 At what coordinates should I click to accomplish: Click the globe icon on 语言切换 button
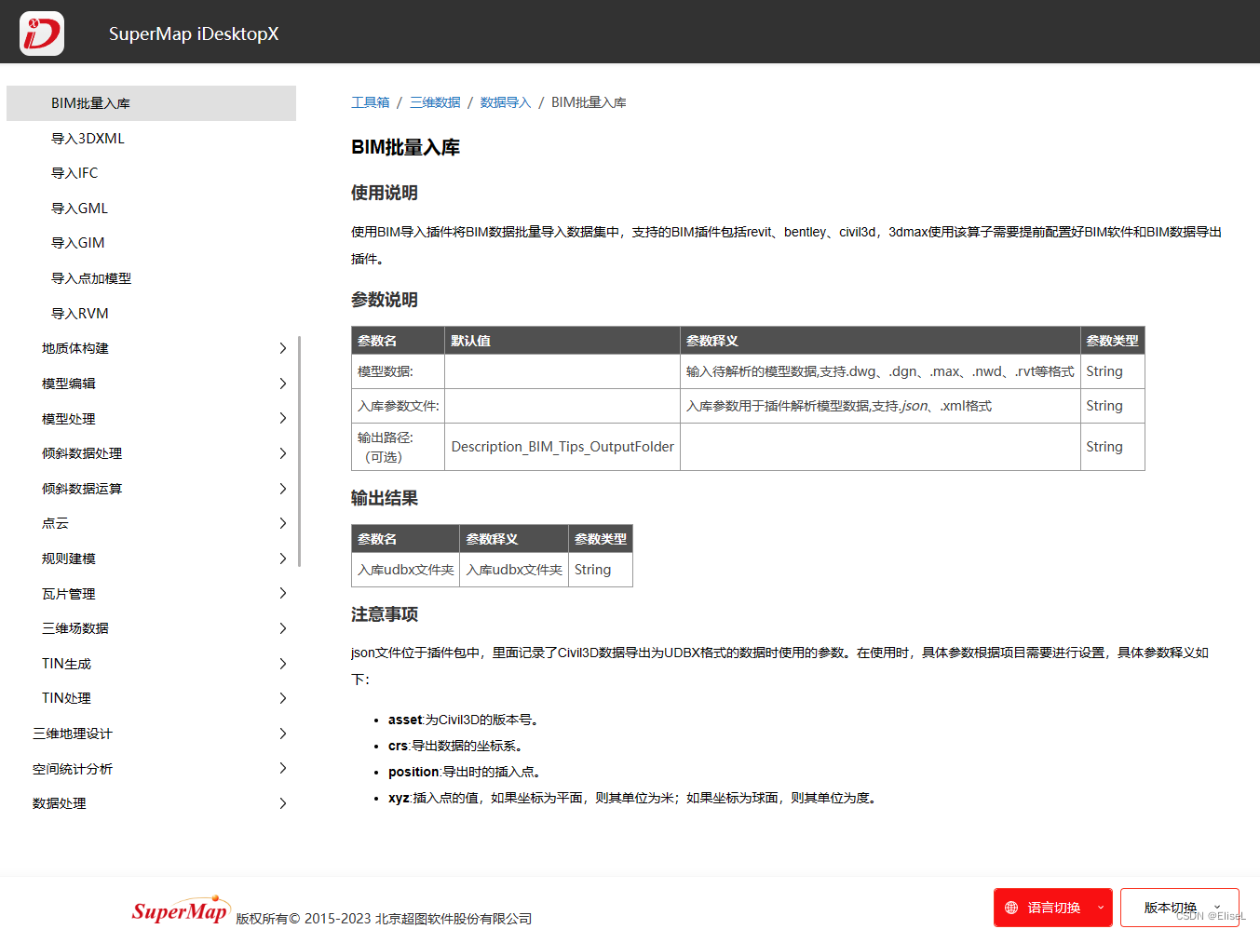click(1010, 907)
